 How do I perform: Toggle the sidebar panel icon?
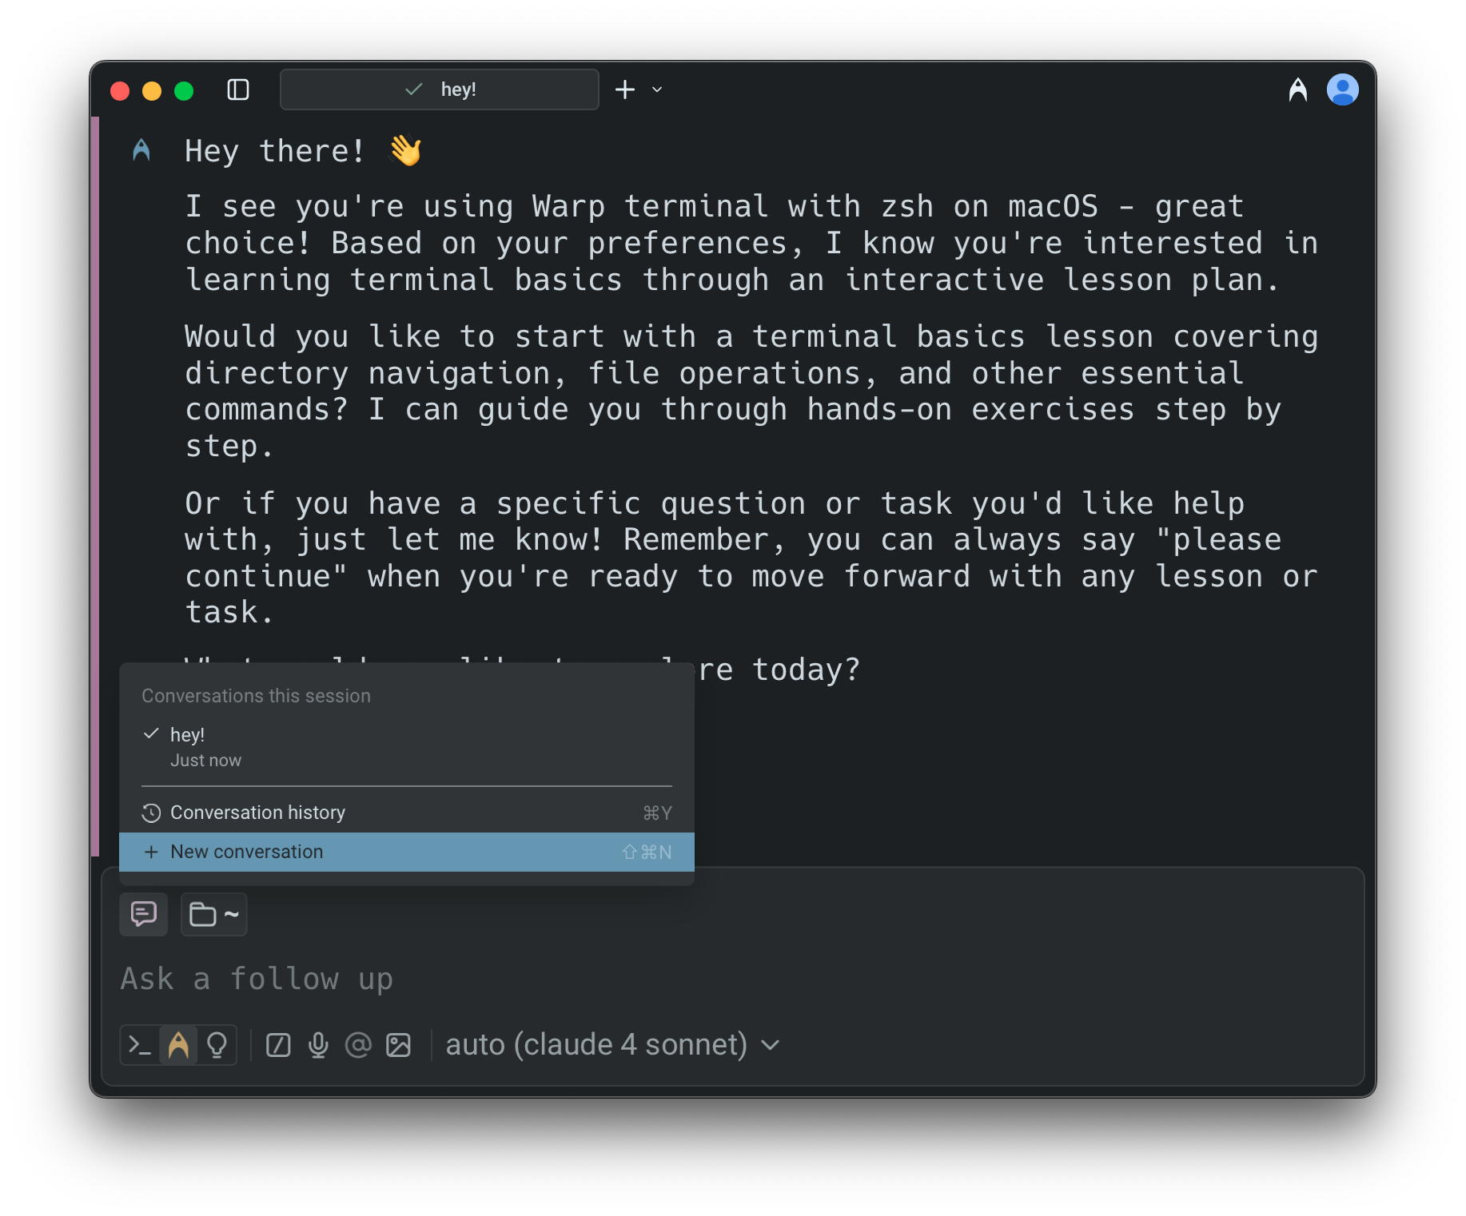[x=238, y=89]
